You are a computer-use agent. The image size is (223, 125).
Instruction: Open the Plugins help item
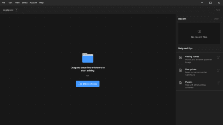coord(199,84)
